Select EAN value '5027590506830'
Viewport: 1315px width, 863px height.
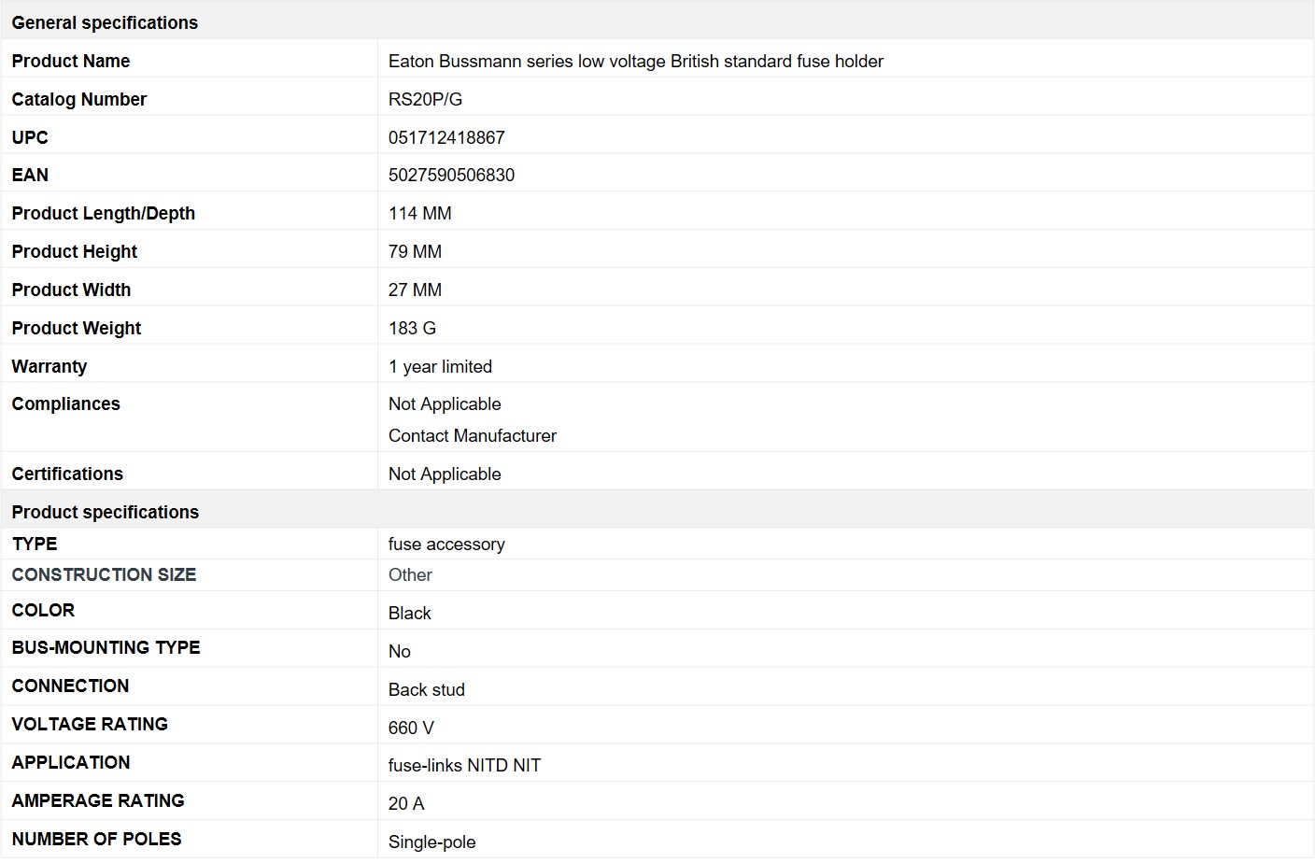[452, 175]
